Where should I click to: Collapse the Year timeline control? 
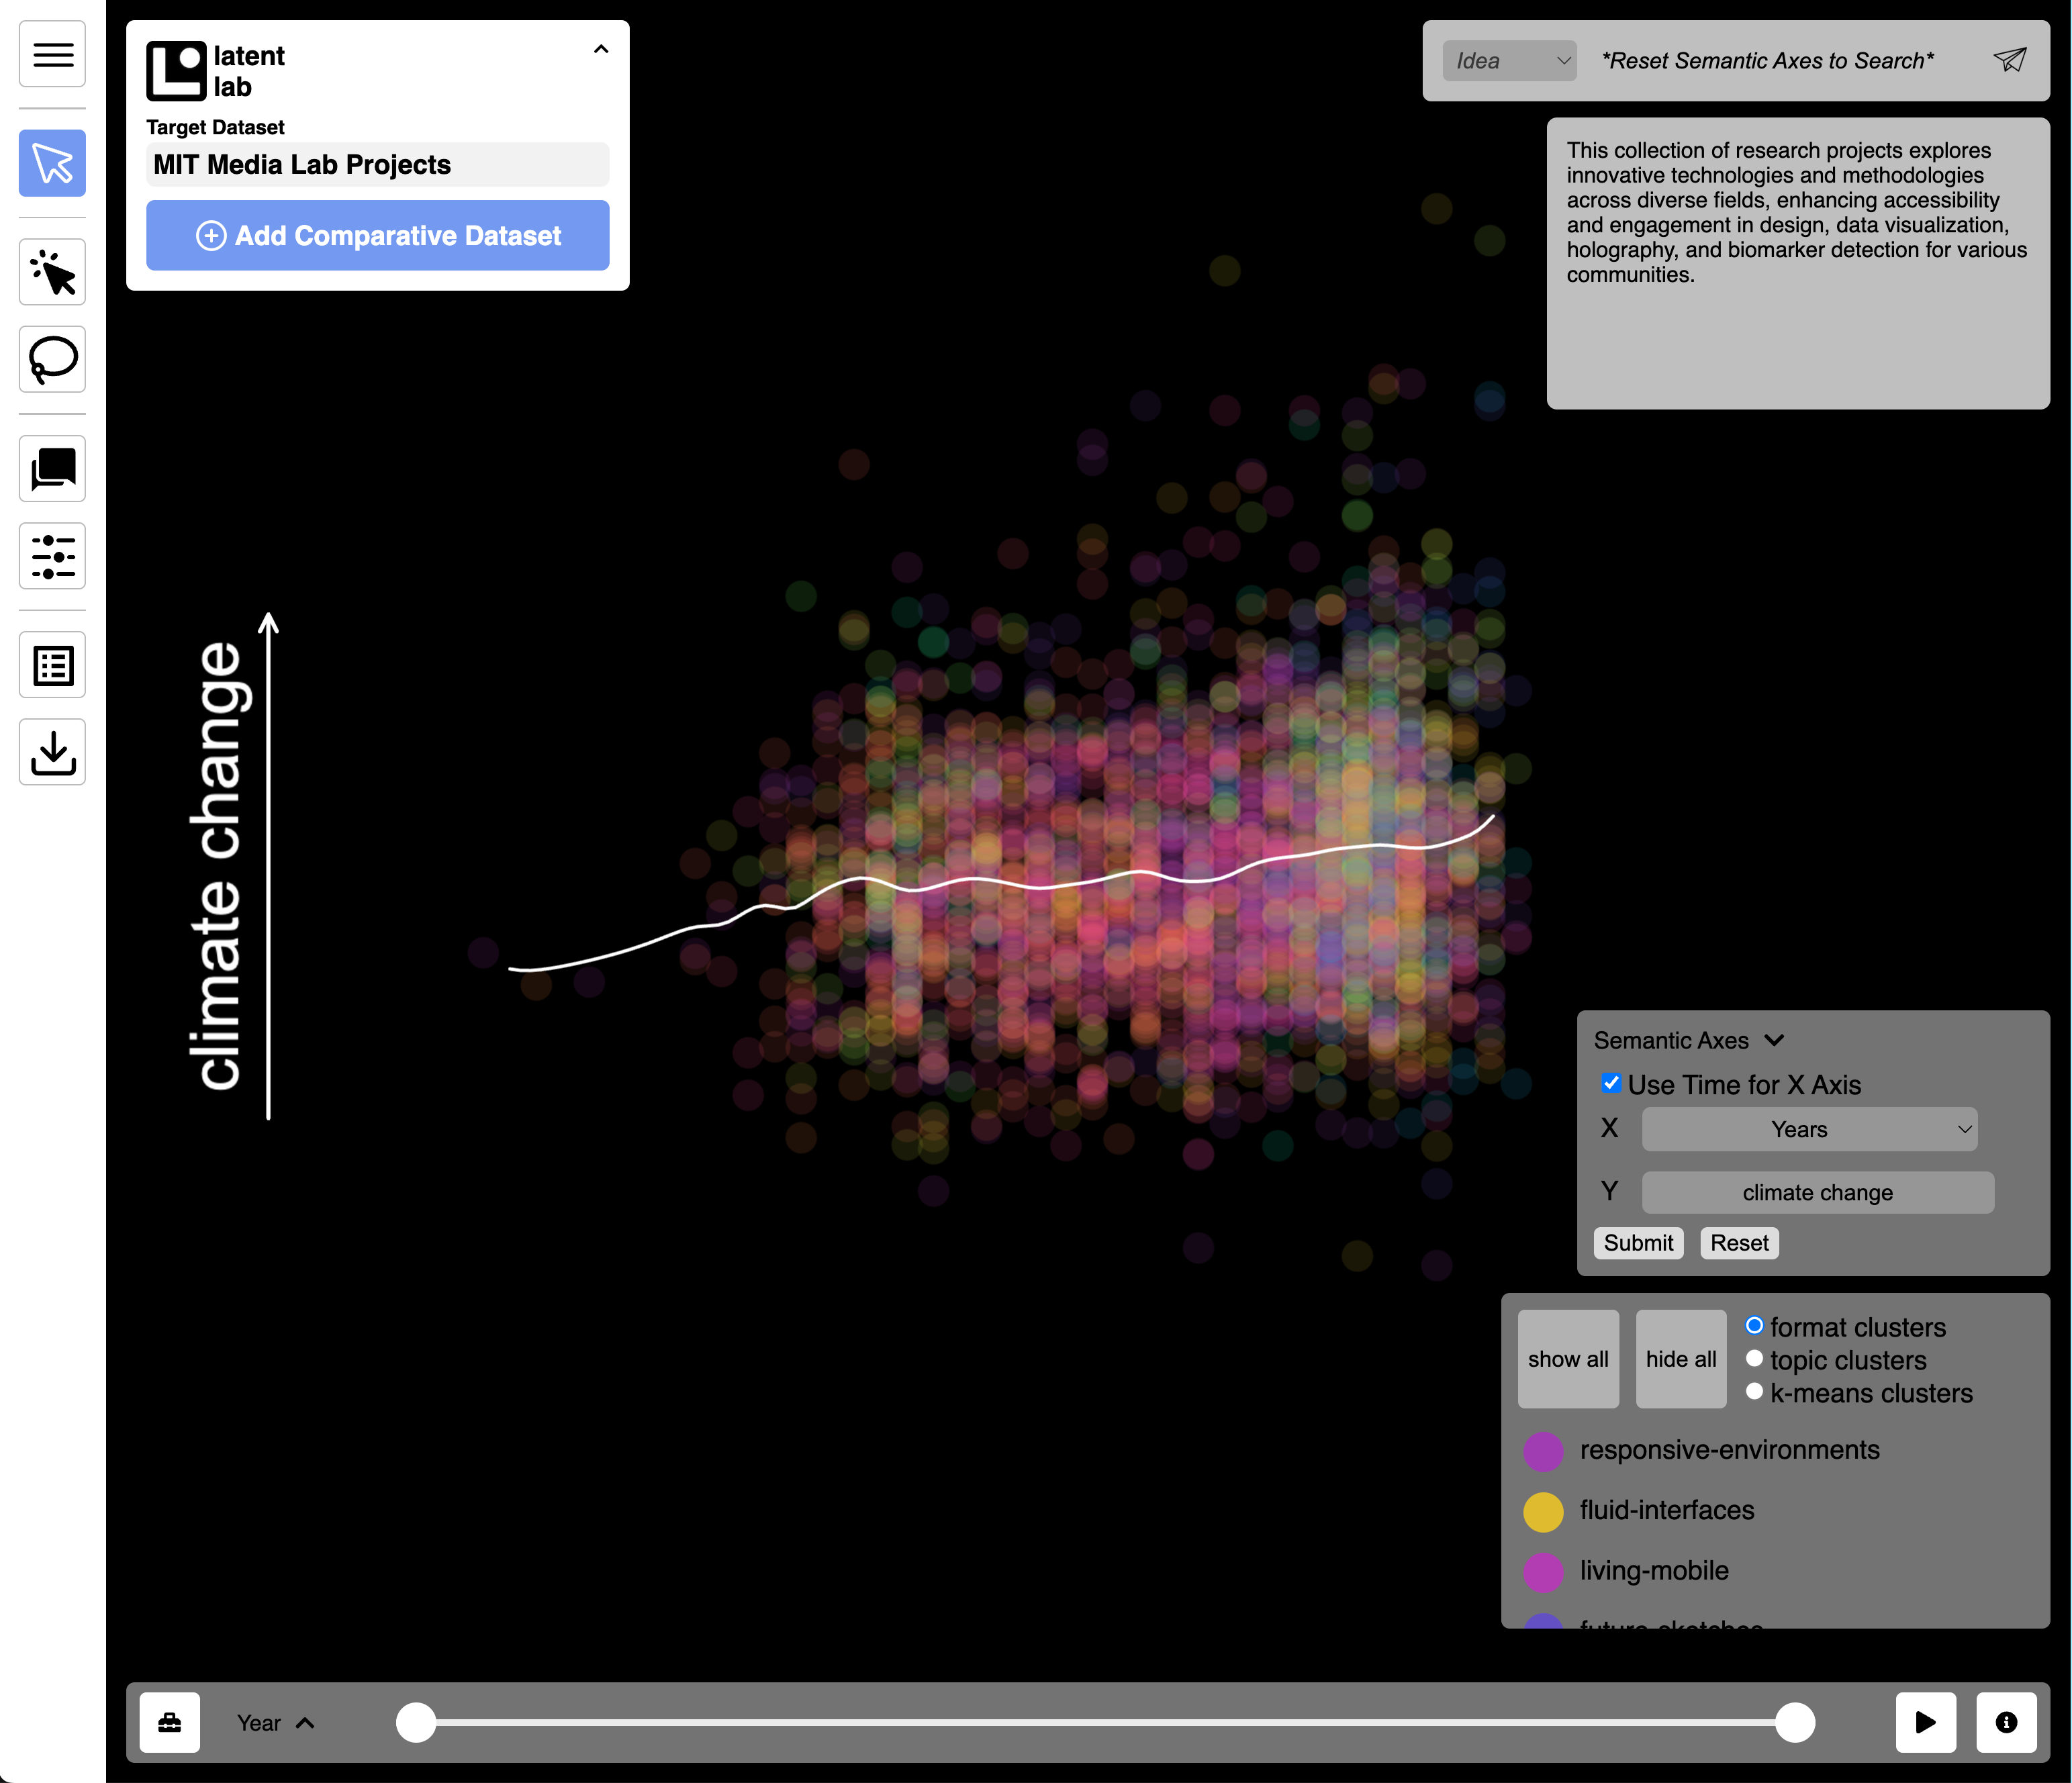click(306, 1722)
